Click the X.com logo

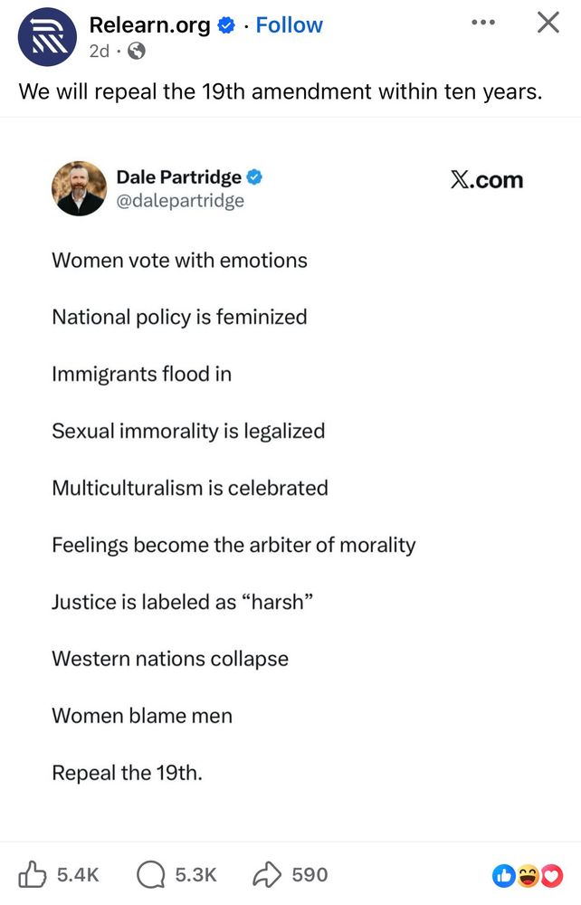(x=486, y=180)
